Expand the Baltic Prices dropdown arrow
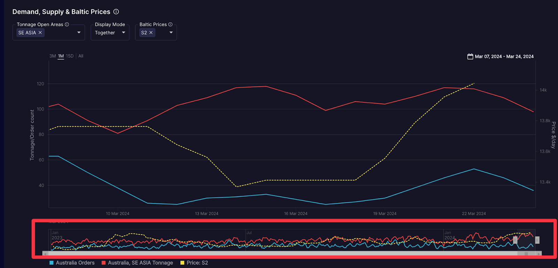The height and width of the screenshot is (268, 558). point(171,32)
